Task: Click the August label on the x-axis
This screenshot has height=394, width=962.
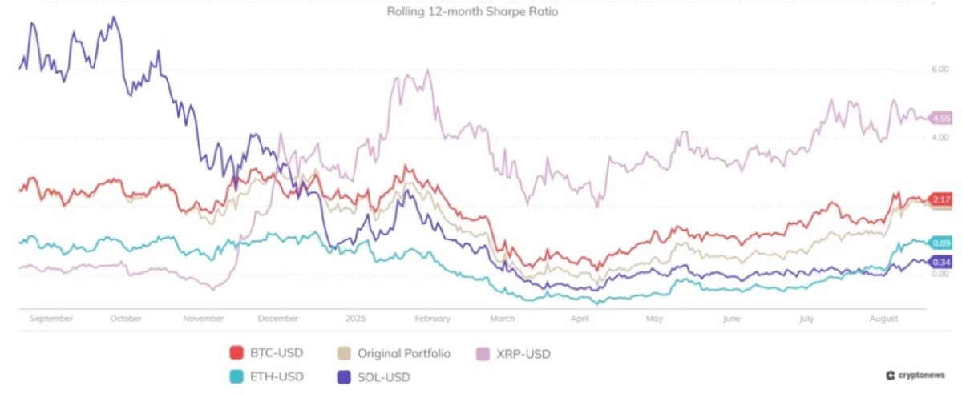Action: [x=883, y=319]
